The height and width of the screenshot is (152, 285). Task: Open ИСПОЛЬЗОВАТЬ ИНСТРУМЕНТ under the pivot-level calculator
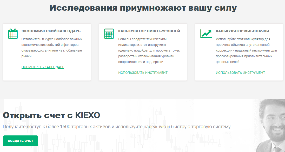pos(143,73)
